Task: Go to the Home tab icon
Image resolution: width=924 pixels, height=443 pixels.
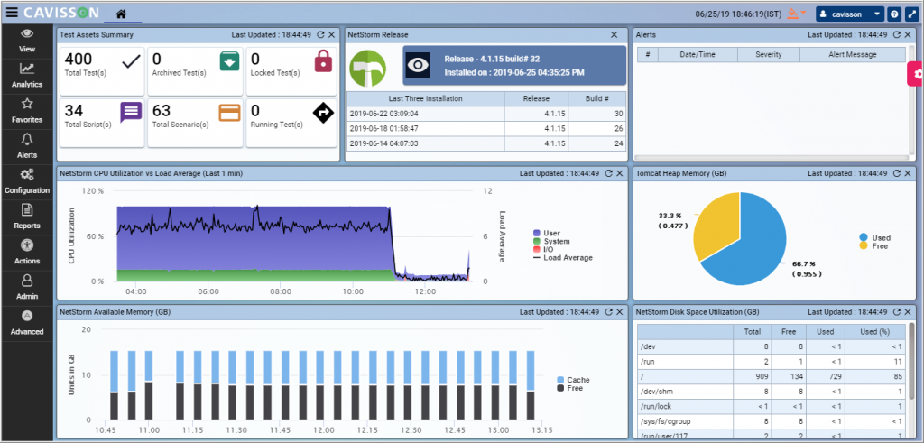Action: point(122,14)
